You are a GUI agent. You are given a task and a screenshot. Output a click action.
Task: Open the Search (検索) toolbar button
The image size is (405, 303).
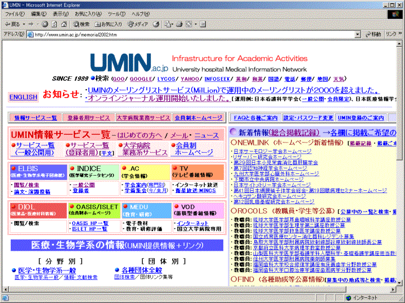(x=81, y=24)
